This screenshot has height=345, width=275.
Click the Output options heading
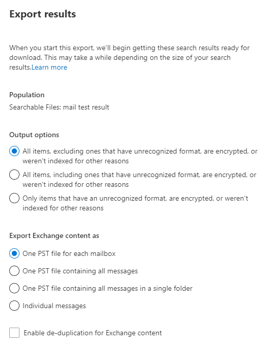click(x=34, y=135)
